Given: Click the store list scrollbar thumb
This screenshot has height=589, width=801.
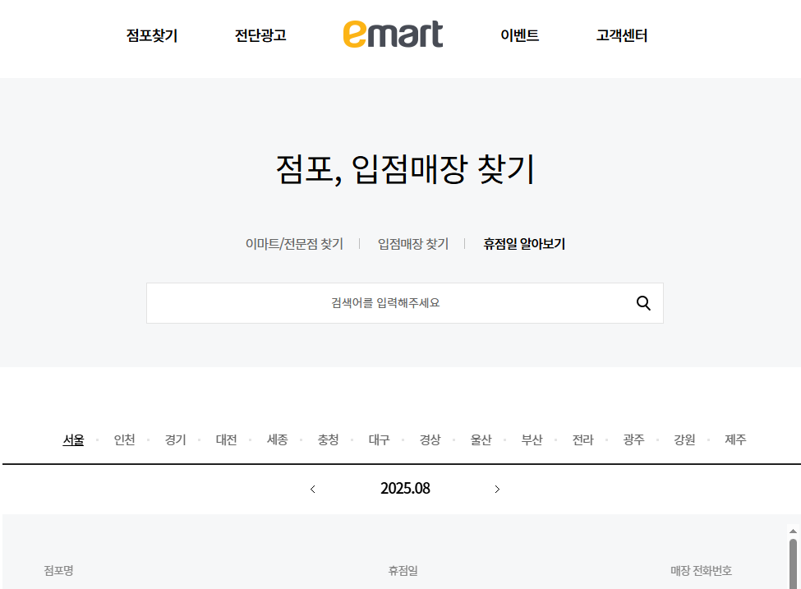Looking at the screenshot, I should coord(793,564).
